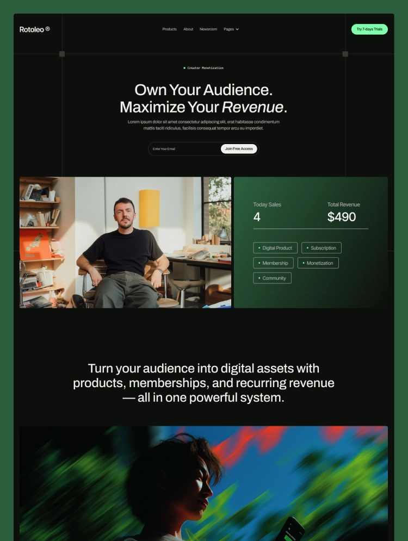Select the Membership tag
This screenshot has width=408, height=541.
click(x=274, y=263)
